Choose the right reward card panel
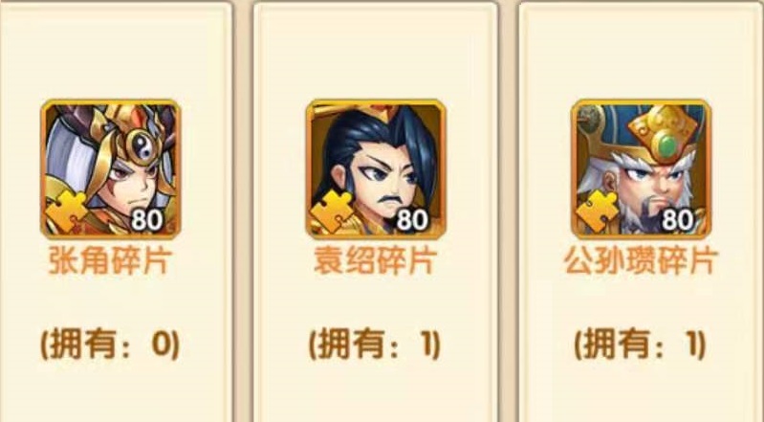Image resolution: width=764 pixels, height=422 pixels. point(642,211)
